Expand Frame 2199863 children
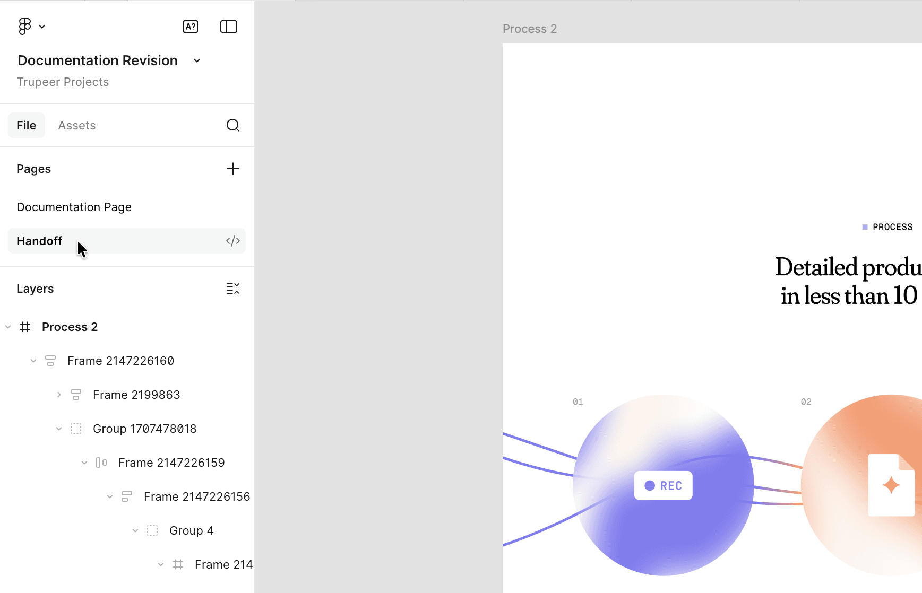This screenshot has width=922, height=593. point(58,394)
